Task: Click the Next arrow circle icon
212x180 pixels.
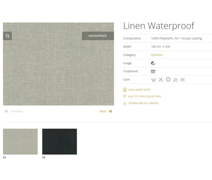Action: [110, 111]
